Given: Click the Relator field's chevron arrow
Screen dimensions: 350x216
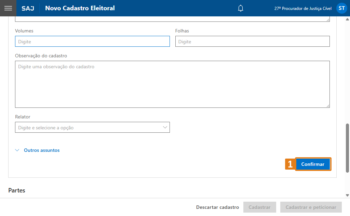Looking at the screenshot, I should tap(165, 127).
